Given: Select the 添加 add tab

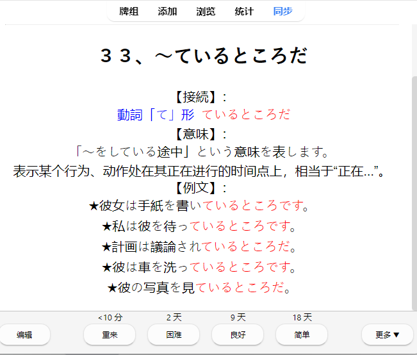Looking at the screenshot, I should click(167, 12).
